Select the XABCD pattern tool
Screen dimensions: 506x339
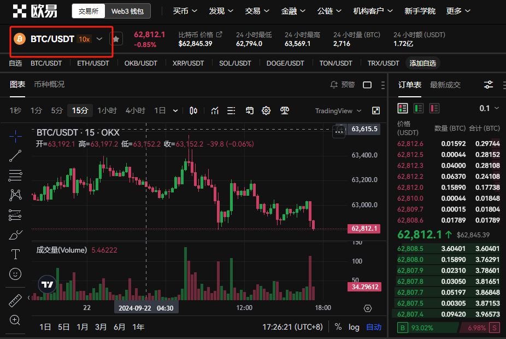[x=15, y=195]
